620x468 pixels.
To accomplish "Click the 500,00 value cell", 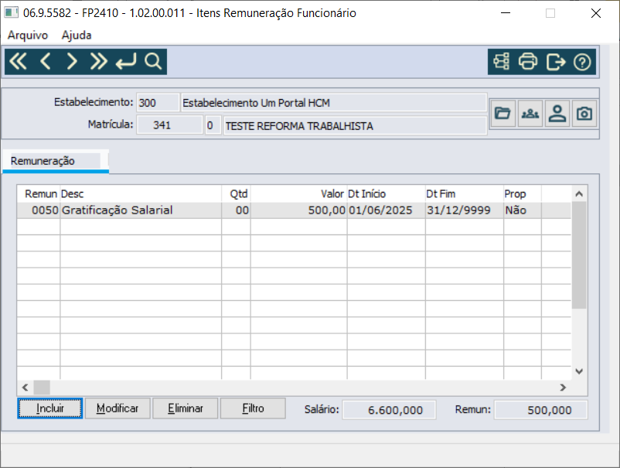I will [299, 210].
